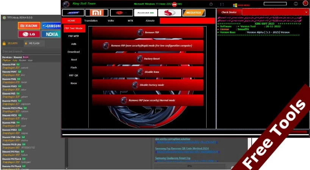Select Xiaomi Mi4 in device list
This screenshot has width=310, height=170.
[9, 79]
